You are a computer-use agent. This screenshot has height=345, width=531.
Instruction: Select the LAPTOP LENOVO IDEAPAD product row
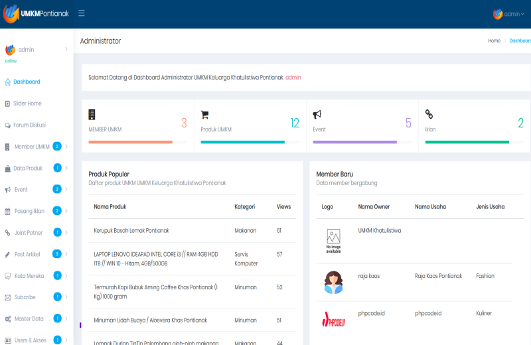(x=192, y=259)
